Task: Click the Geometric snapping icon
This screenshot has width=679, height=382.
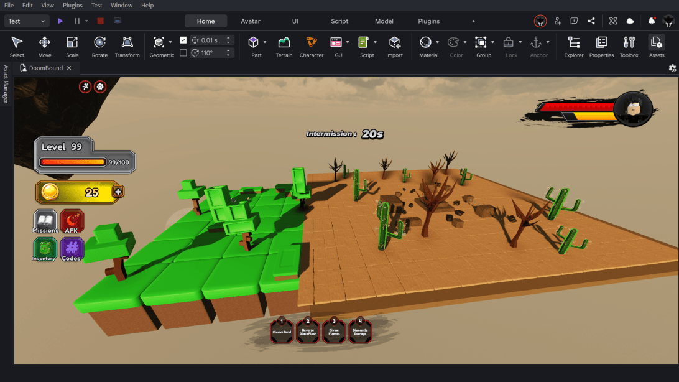Action: [x=159, y=42]
